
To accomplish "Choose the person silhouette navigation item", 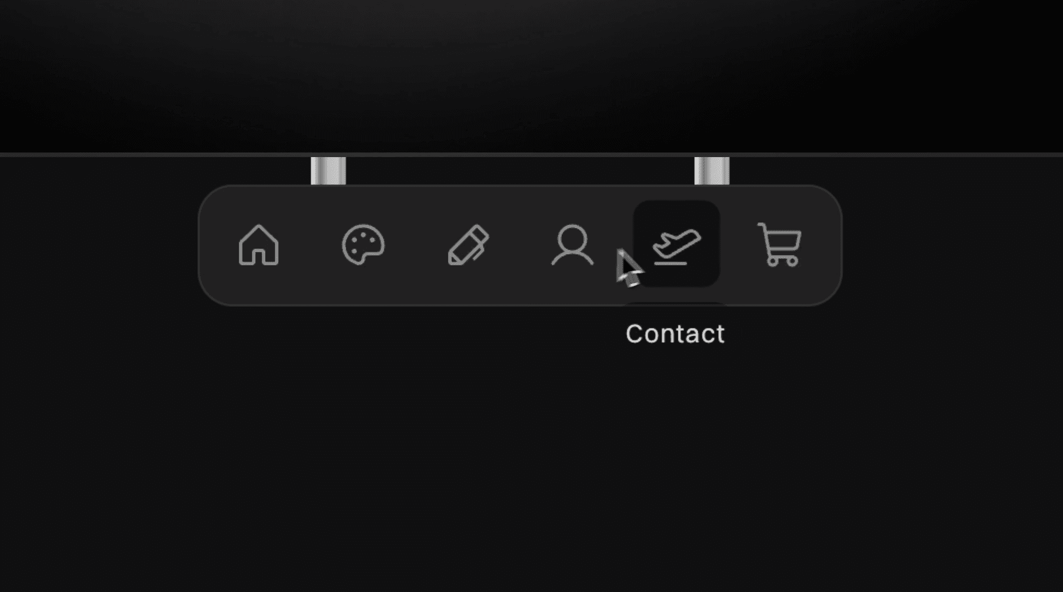I will (x=572, y=245).
